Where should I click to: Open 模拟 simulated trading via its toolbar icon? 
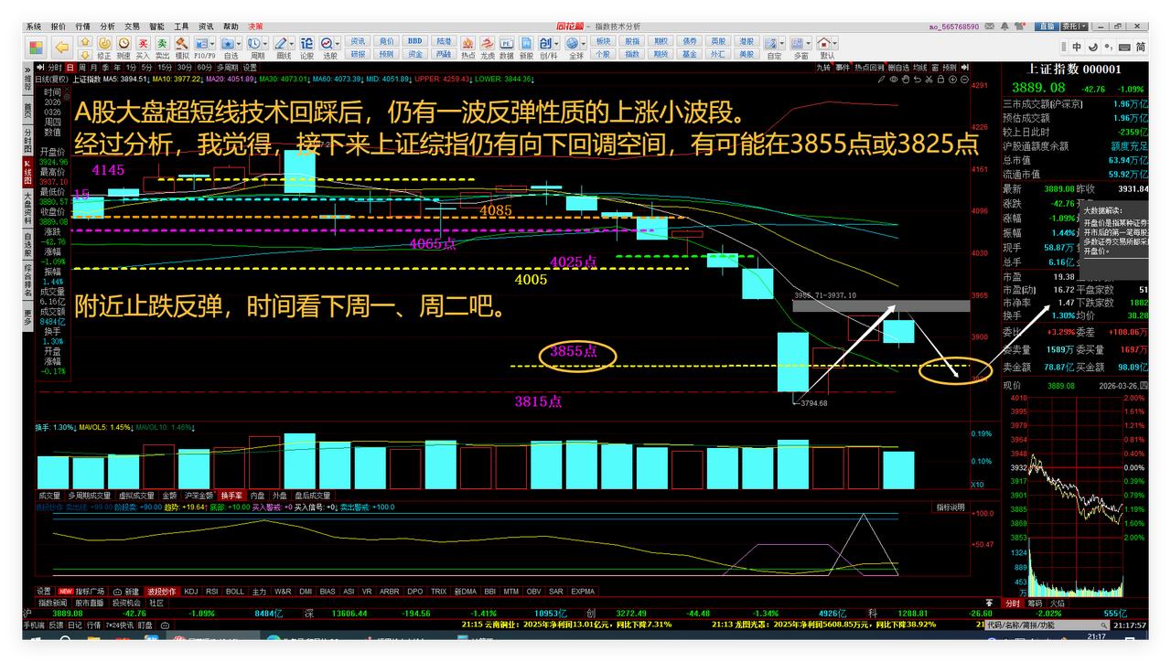tap(181, 42)
